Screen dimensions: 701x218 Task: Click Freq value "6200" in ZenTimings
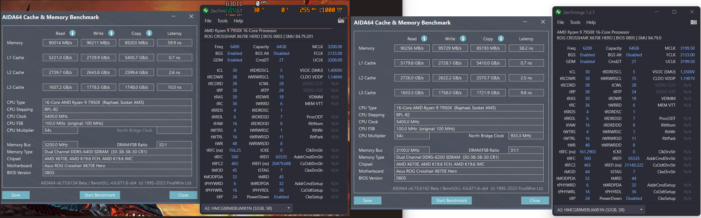587,48
